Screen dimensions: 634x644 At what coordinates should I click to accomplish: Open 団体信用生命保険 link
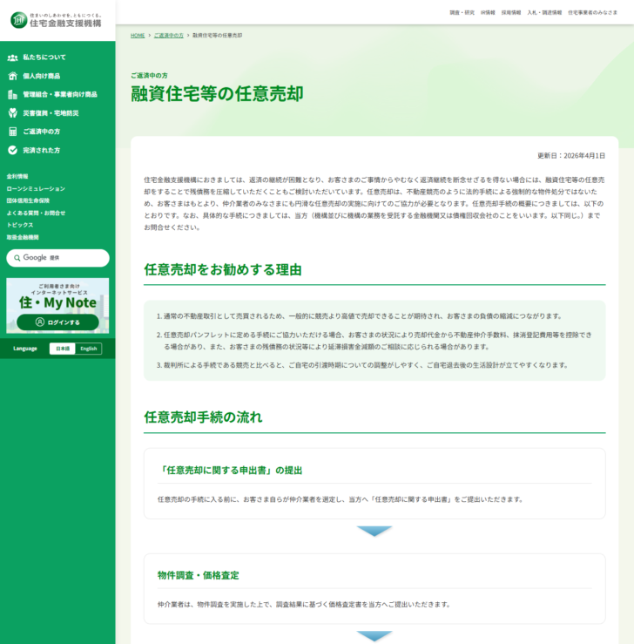click(x=28, y=200)
